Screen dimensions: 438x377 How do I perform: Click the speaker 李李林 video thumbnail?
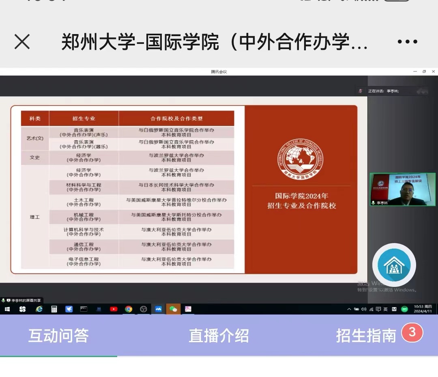pyautogui.click(x=402, y=190)
